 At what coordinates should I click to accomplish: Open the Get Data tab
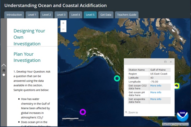coord(106,15)
